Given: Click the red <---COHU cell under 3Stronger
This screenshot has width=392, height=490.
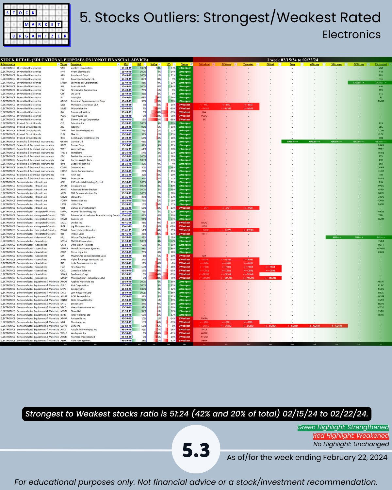Looking at the screenshot, I should point(336,326).
